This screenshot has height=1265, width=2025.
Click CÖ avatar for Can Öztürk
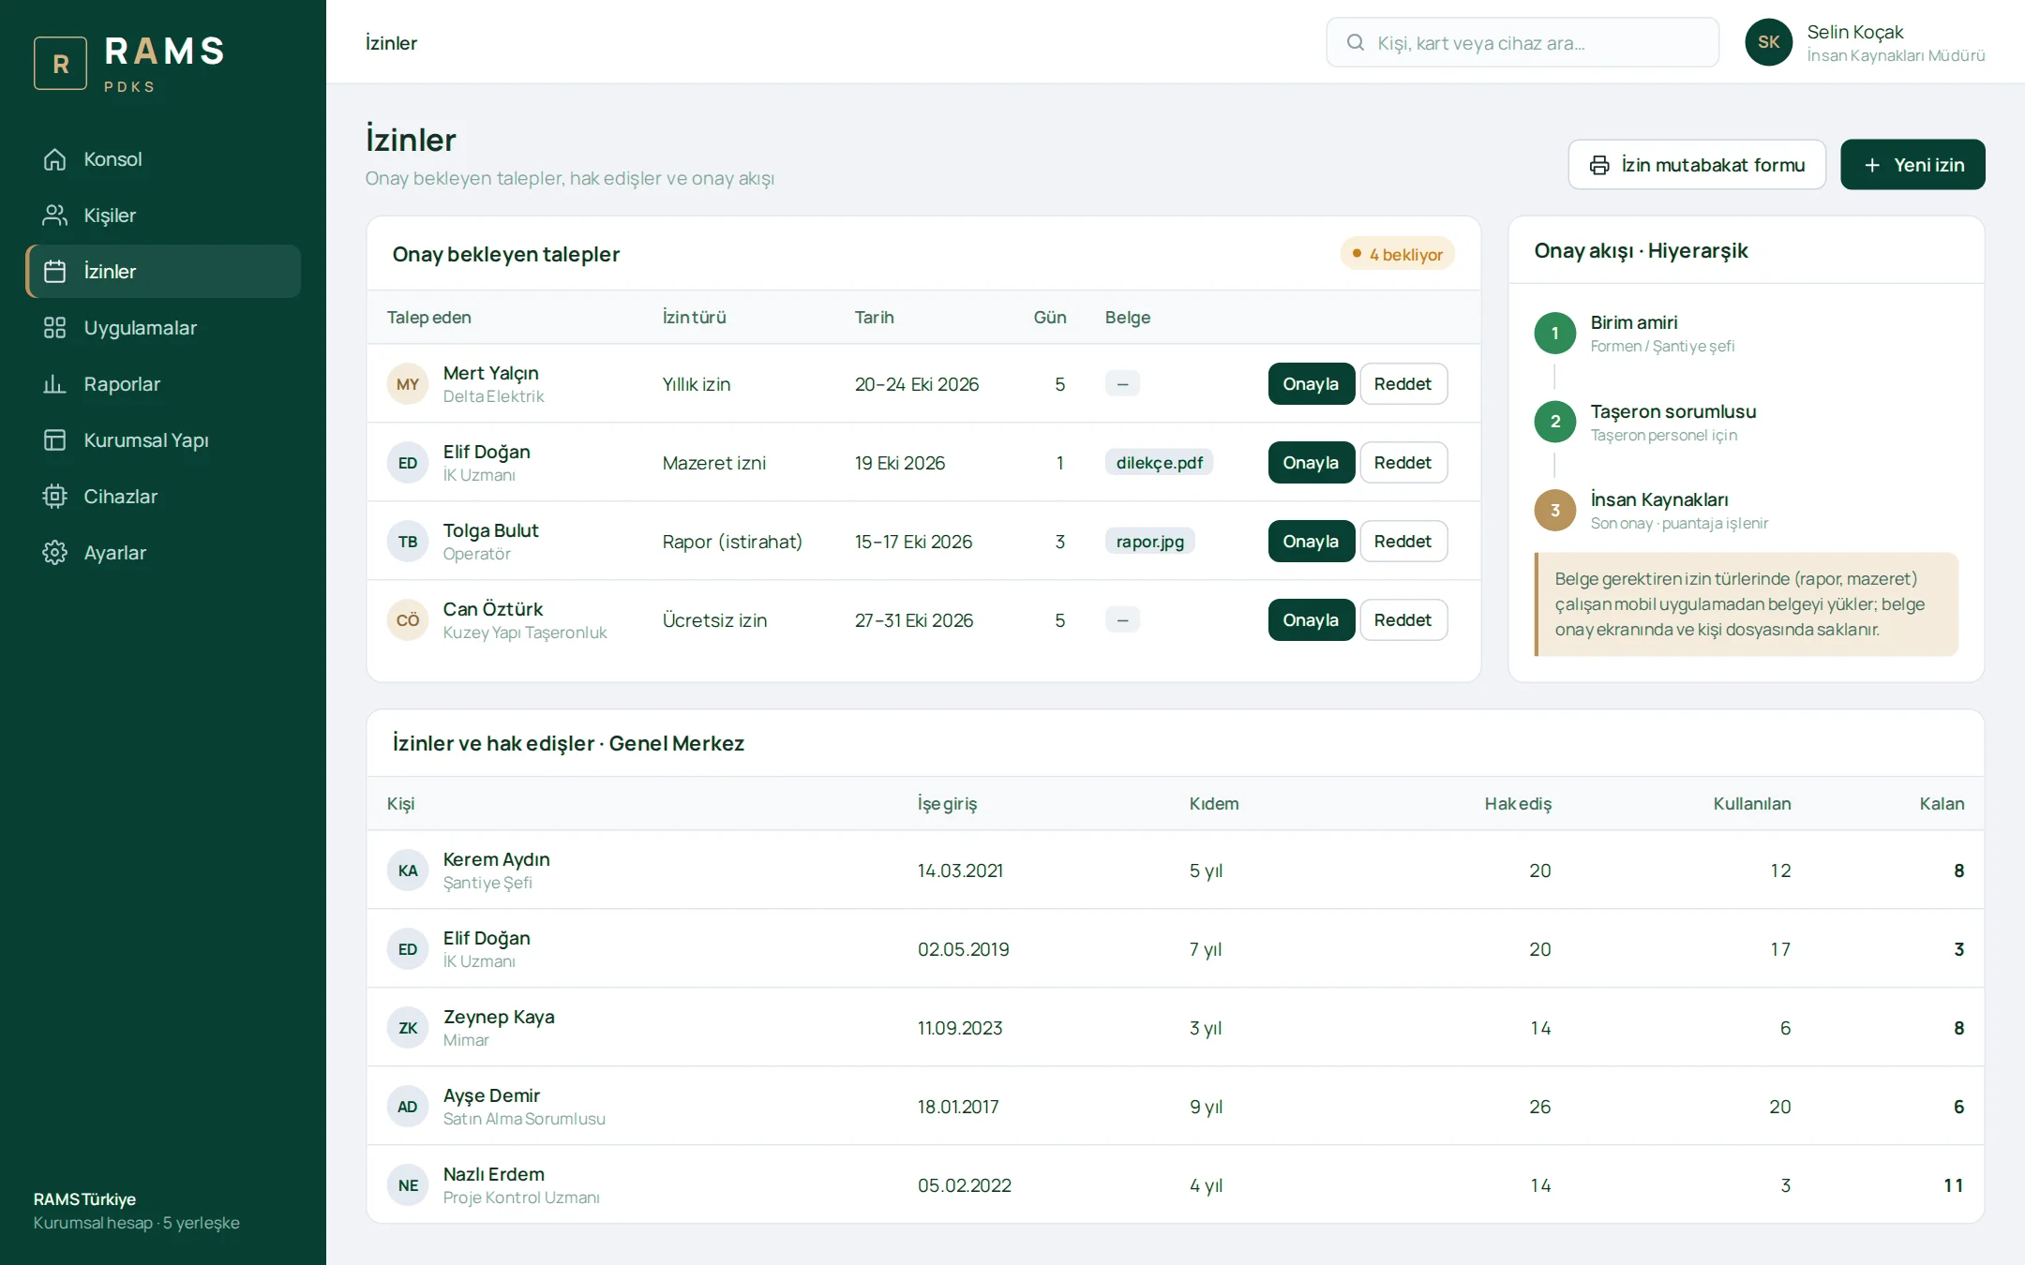pyautogui.click(x=408, y=620)
